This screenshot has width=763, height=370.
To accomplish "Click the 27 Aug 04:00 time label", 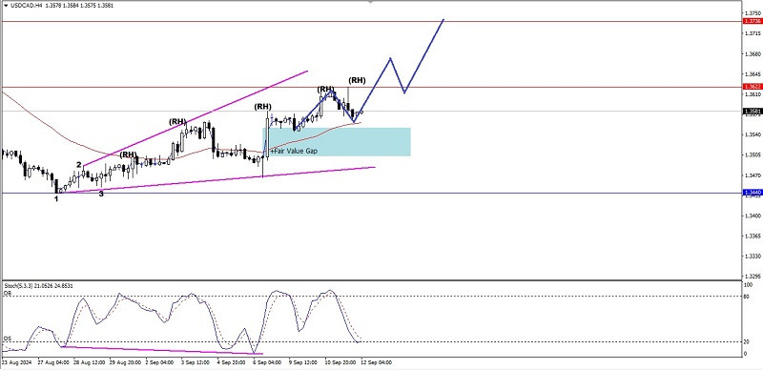I will click(52, 362).
